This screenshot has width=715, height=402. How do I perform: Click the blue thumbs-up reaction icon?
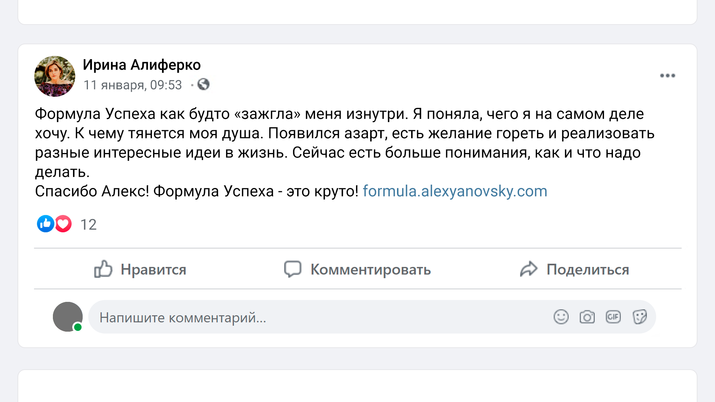point(45,224)
